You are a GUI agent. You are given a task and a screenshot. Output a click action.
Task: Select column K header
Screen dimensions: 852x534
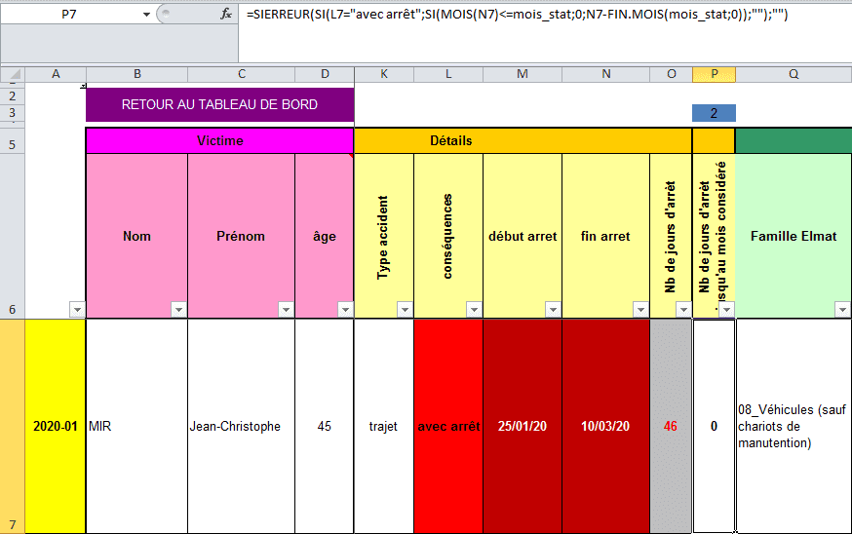tap(383, 74)
